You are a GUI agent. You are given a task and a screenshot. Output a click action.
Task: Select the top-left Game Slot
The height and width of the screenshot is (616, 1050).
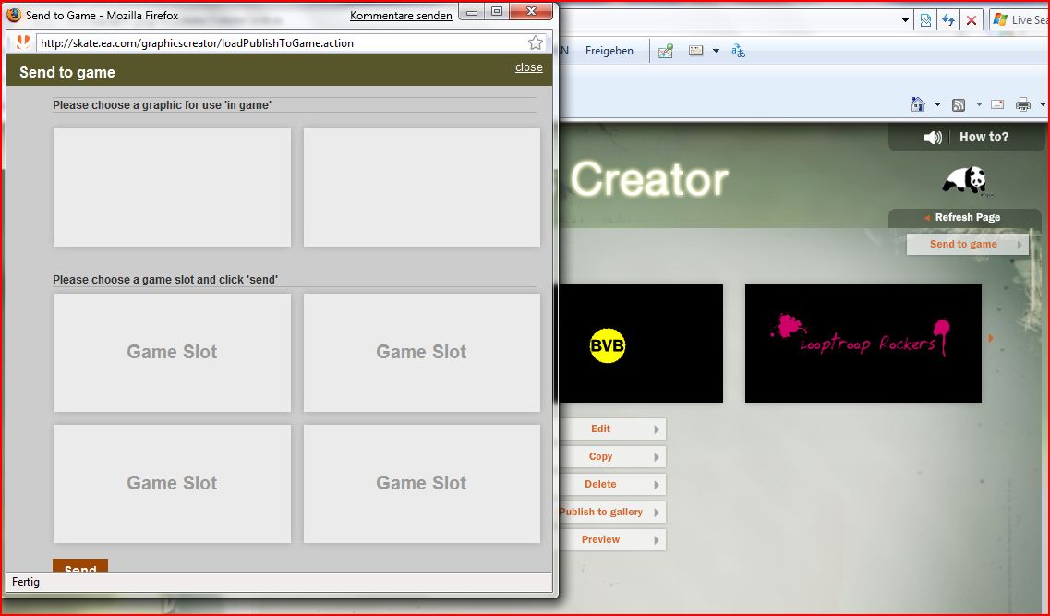pos(173,352)
